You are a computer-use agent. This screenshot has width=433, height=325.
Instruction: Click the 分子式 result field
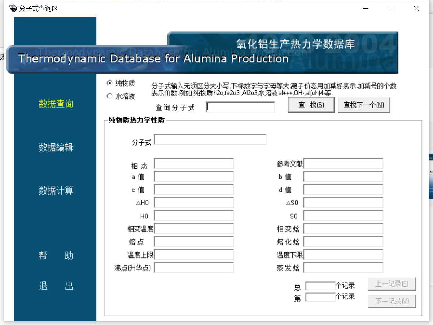coord(210,140)
